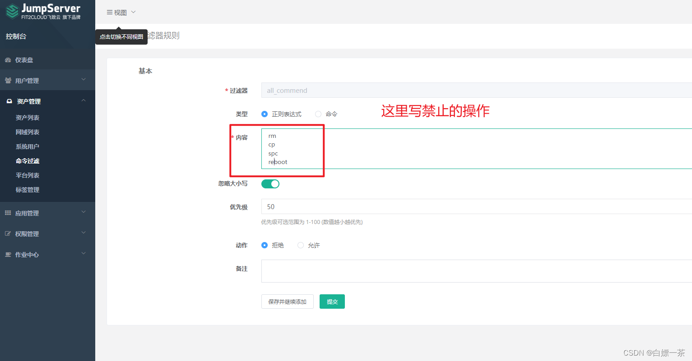Click the 控制台 header text
Viewport: 692px width, 361px height.
click(16, 37)
